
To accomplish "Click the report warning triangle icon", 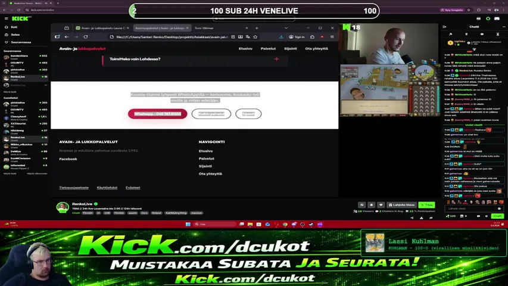I will pos(422,218).
